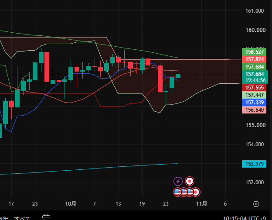Open the Japan flag event beside the US flags
This screenshot has width=272, height=220.
point(196,192)
